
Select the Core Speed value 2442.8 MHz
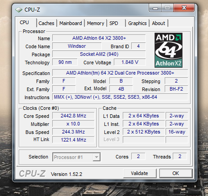pos(73,116)
